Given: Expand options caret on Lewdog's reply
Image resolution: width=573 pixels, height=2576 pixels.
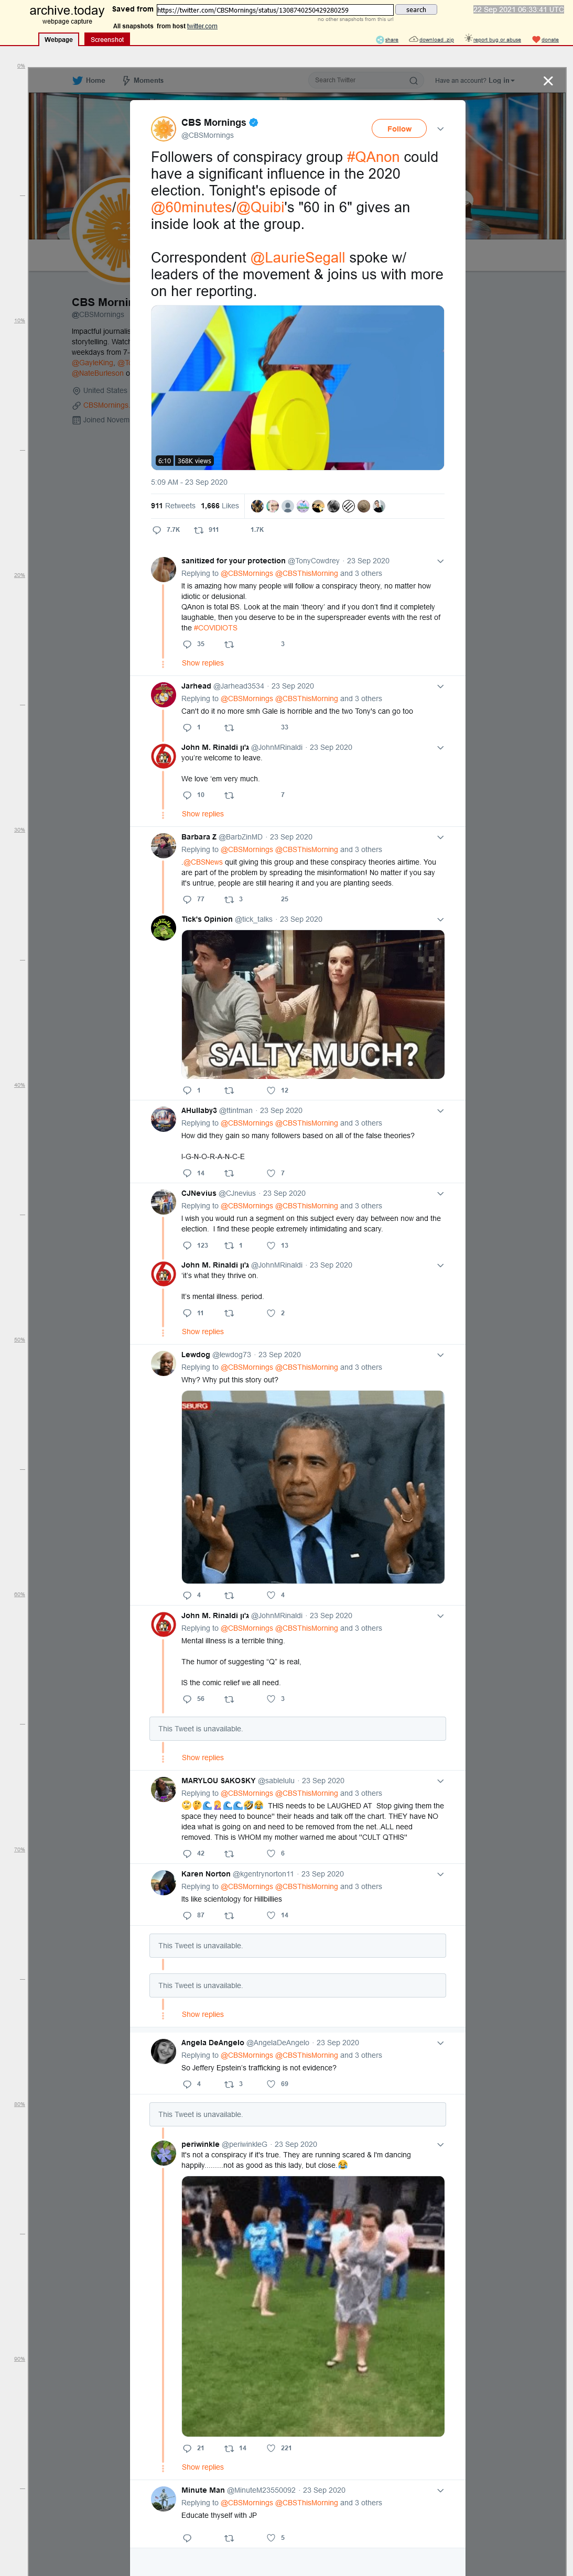Looking at the screenshot, I should pos(440,1355).
